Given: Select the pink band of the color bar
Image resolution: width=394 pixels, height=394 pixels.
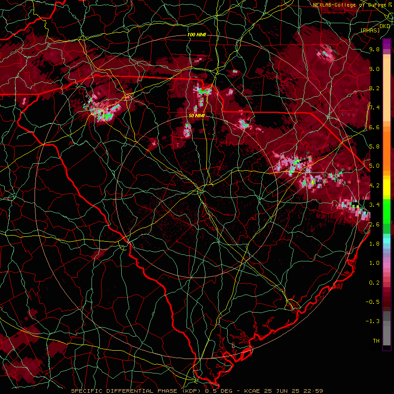Looking at the screenshot, I should pos(387,265).
